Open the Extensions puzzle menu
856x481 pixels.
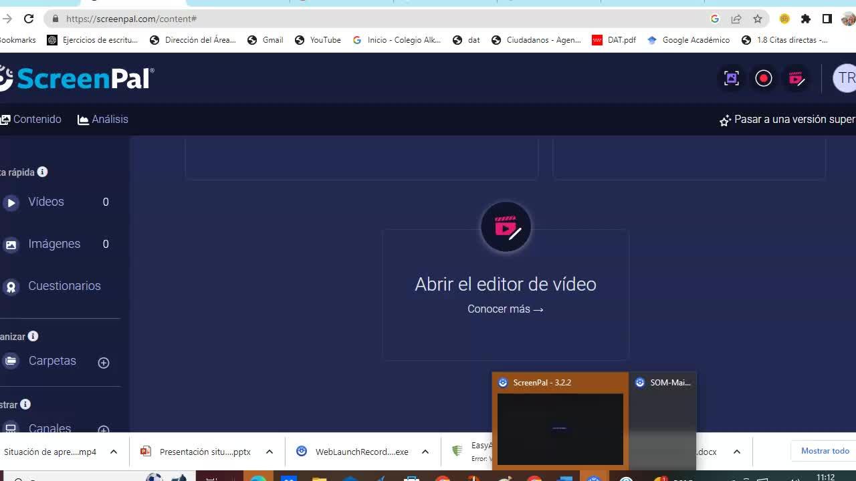806,19
